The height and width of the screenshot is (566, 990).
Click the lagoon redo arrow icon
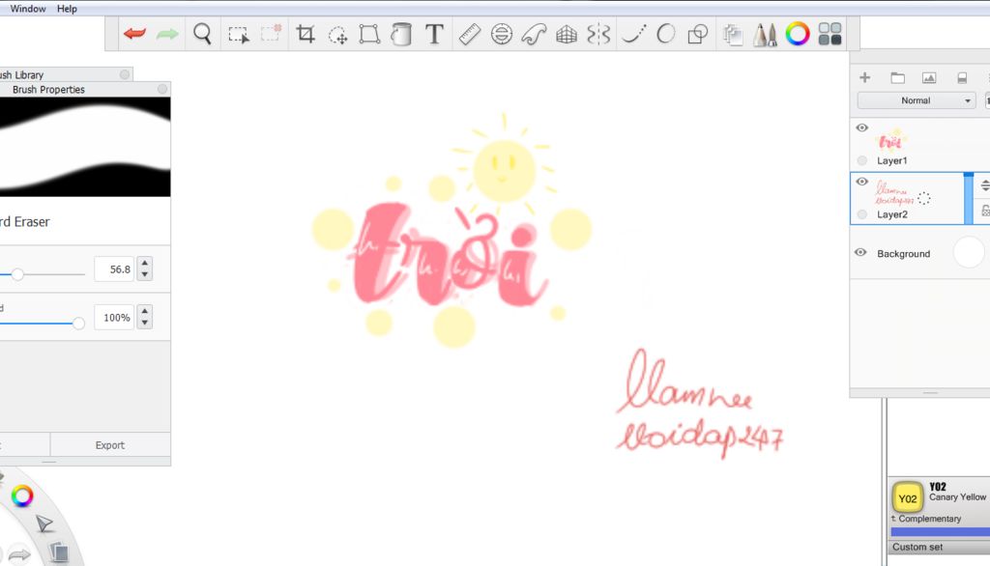pyautogui.click(x=19, y=555)
